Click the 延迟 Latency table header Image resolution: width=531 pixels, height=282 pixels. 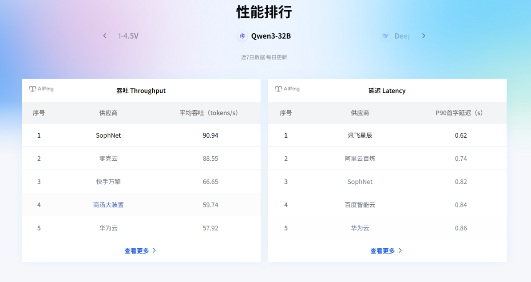387,91
